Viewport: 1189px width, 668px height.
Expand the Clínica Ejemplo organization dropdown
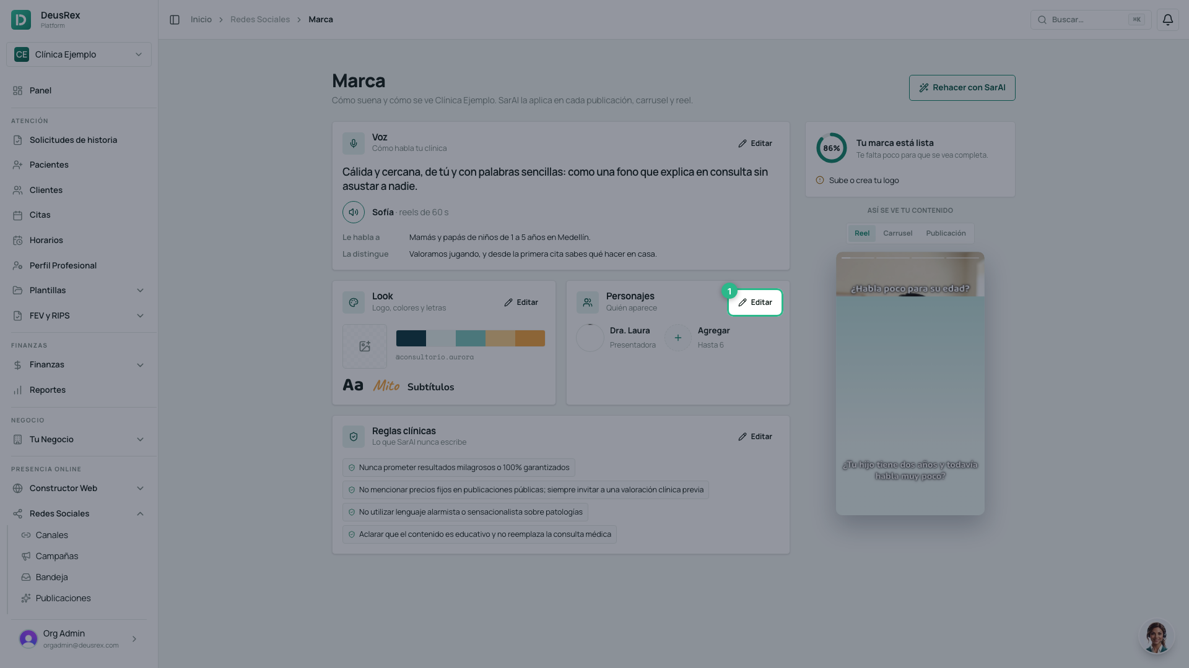click(x=79, y=54)
